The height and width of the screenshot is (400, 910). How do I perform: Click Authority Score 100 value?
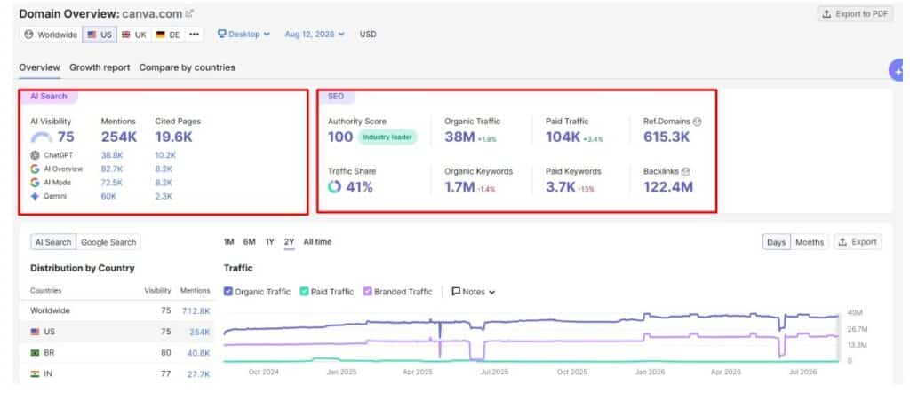click(x=340, y=137)
